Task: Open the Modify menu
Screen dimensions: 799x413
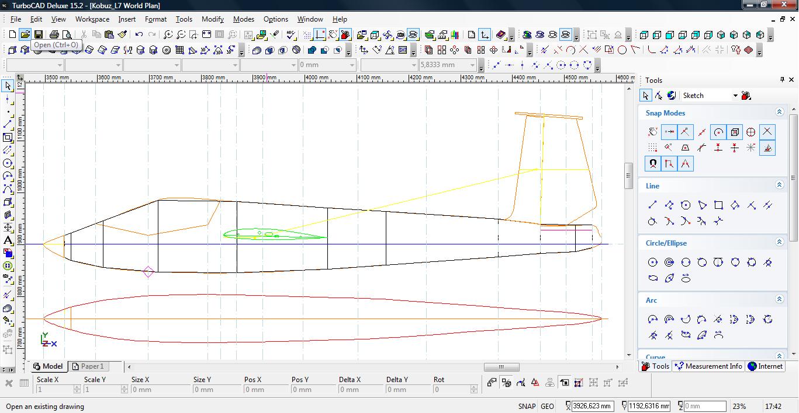Action: (x=213, y=19)
